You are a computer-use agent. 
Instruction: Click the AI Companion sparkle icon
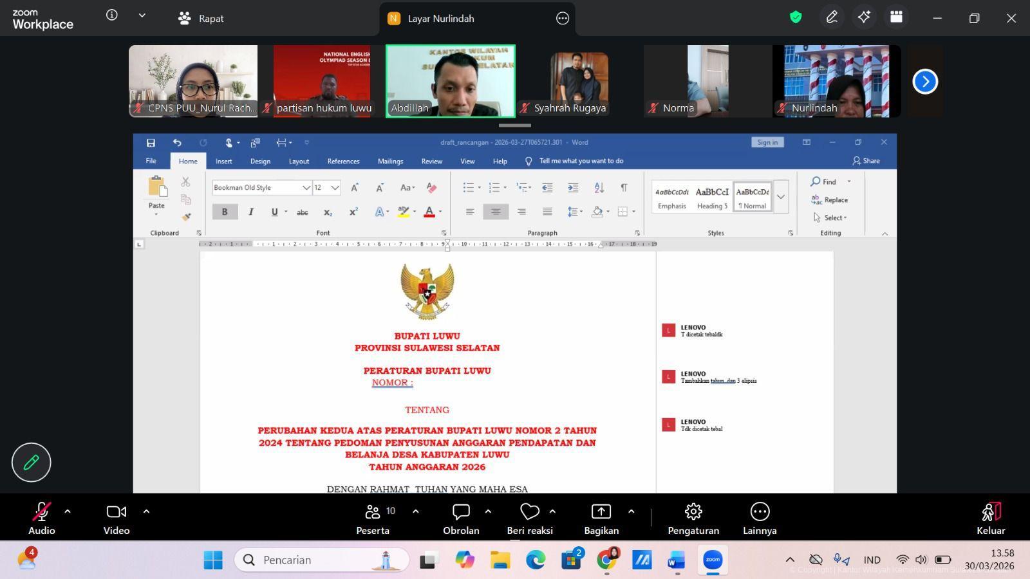click(864, 17)
